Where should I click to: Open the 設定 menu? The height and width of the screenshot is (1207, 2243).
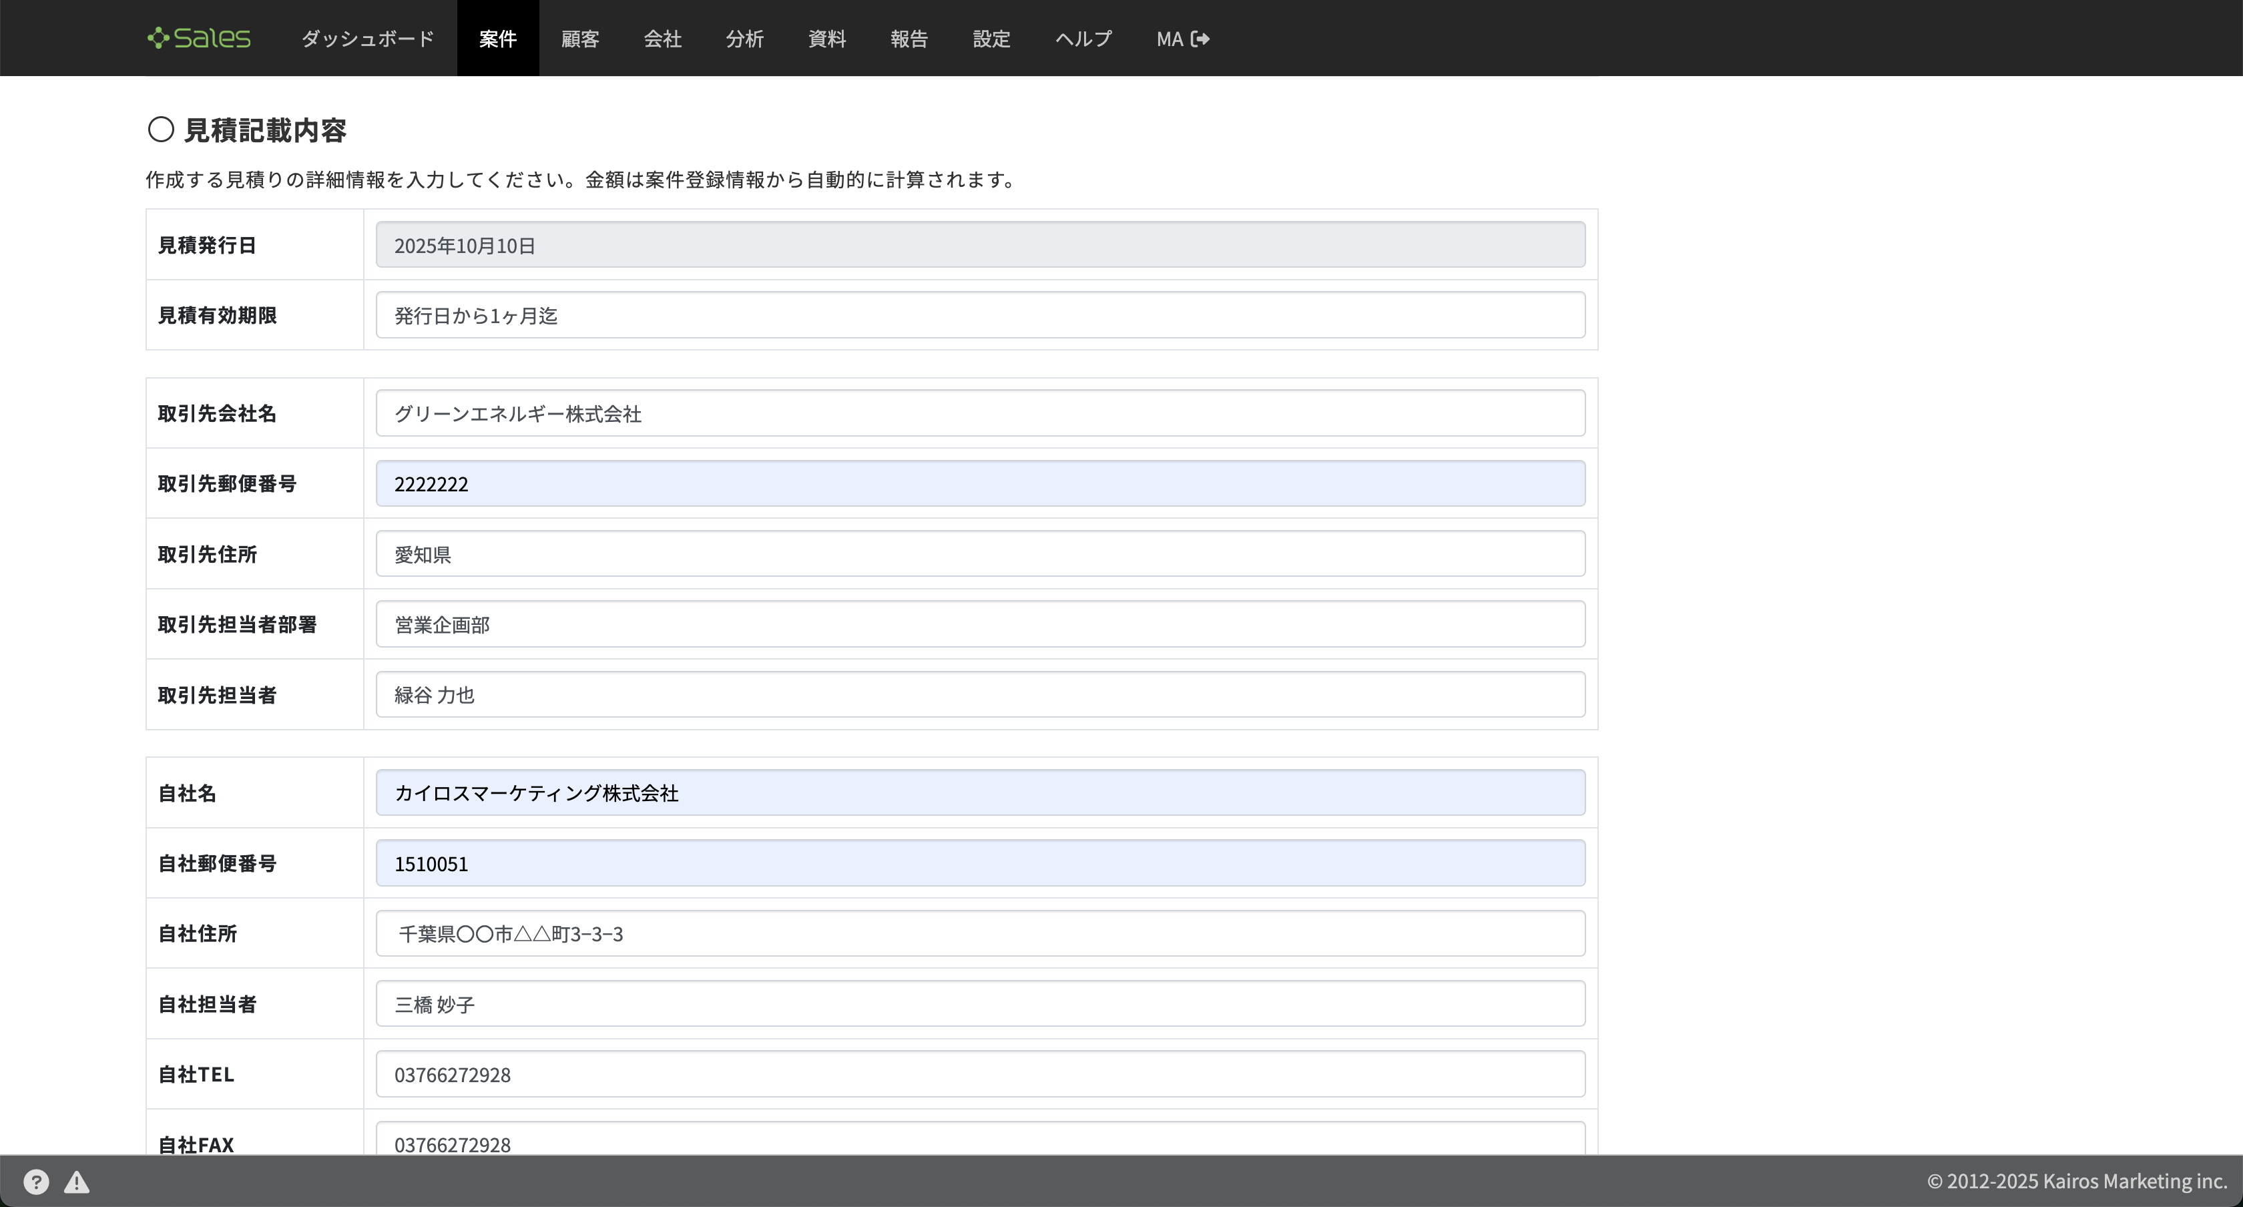991,38
